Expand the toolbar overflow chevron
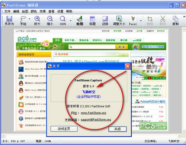This screenshot has height=145, width=186. pyautogui.click(x=184, y=17)
